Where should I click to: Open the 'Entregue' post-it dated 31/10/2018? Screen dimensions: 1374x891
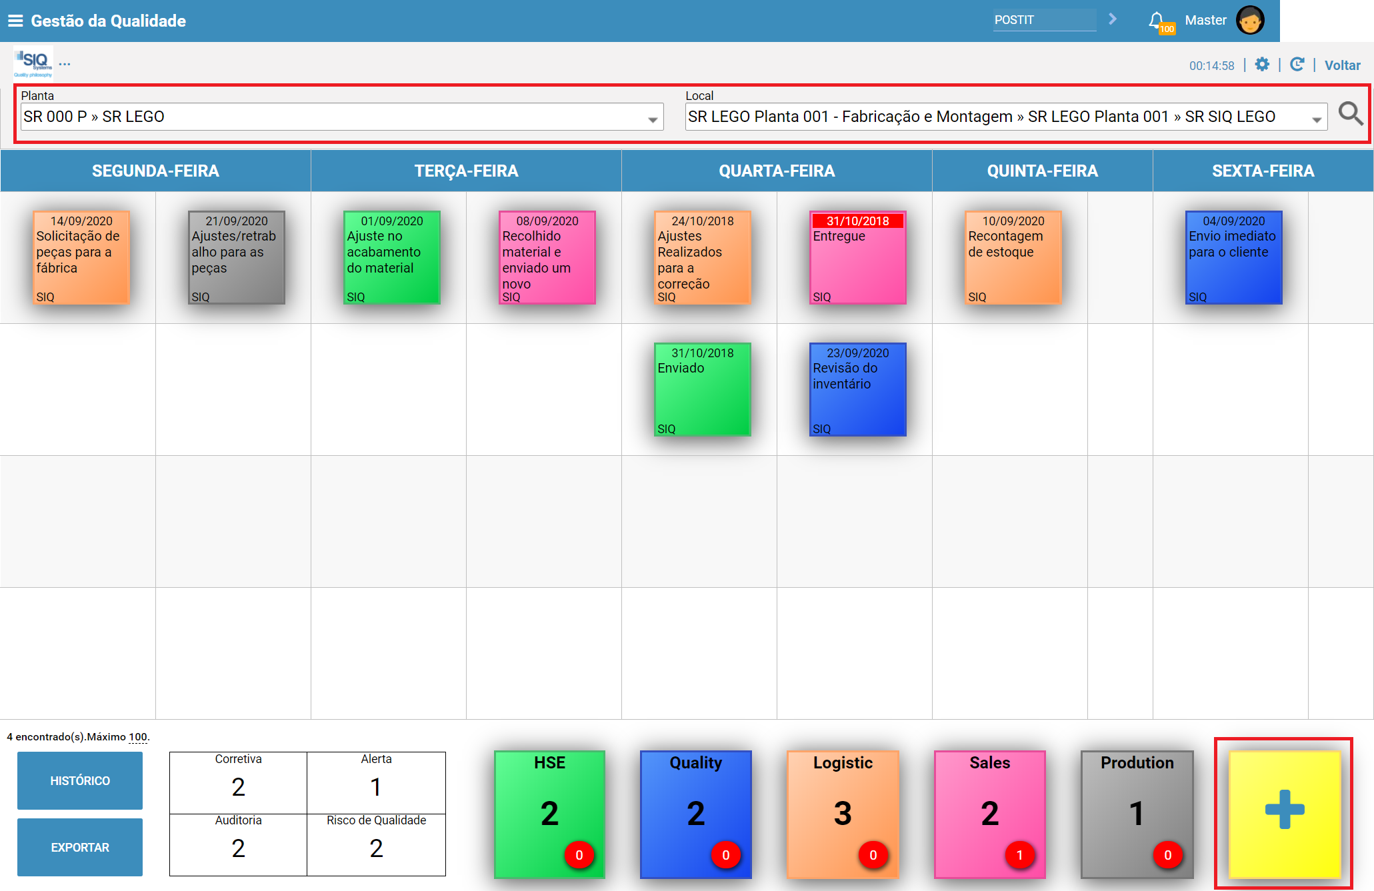coord(858,258)
